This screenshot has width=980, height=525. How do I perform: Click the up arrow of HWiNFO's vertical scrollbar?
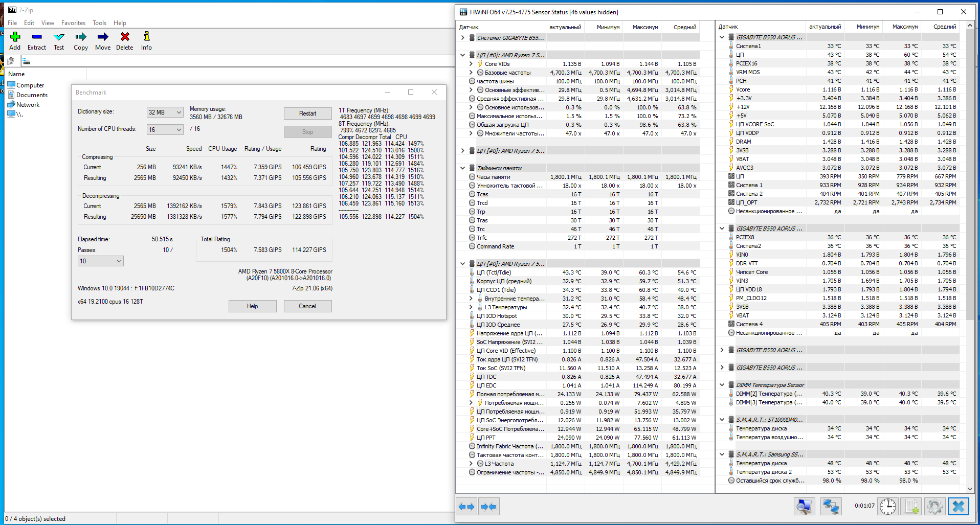(x=970, y=26)
